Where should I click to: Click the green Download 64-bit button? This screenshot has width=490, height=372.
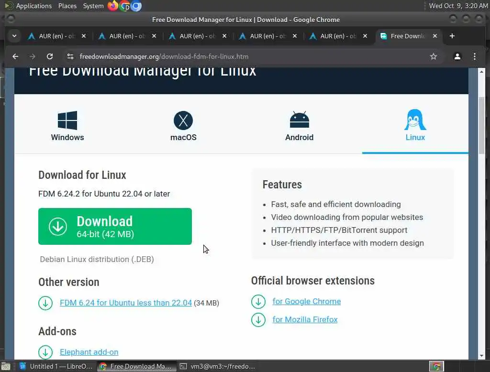[115, 227]
